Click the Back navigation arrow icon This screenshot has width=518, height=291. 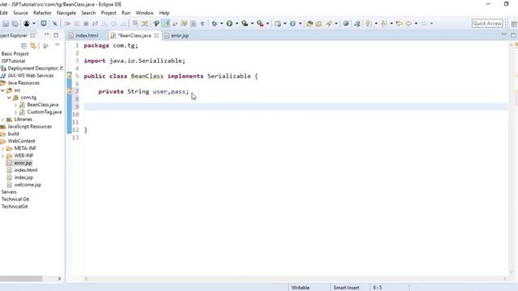409,23
